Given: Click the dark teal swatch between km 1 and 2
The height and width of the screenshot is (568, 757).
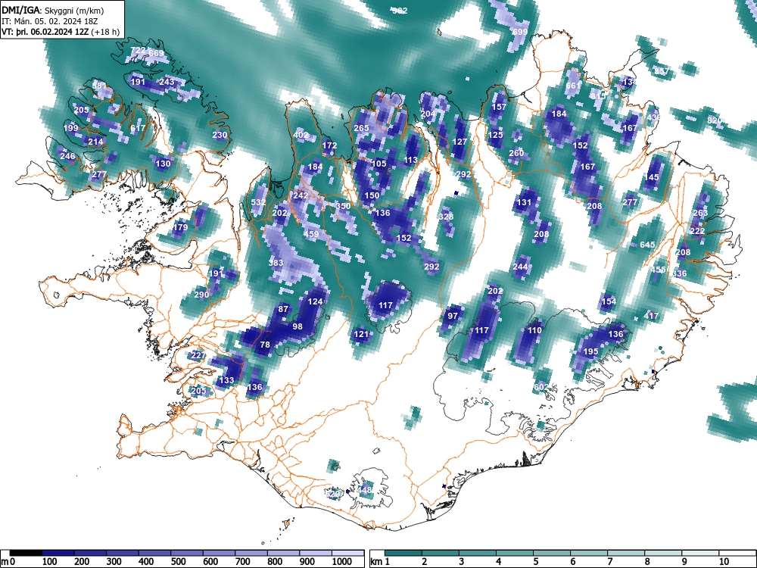Looking at the screenshot, I should tap(403, 553).
